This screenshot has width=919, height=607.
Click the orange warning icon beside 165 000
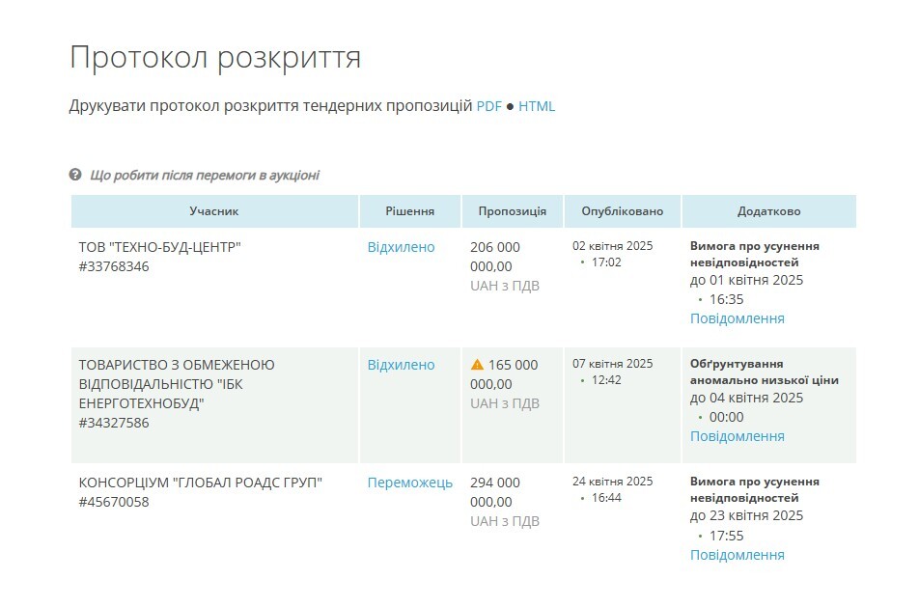click(x=477, y=365)
